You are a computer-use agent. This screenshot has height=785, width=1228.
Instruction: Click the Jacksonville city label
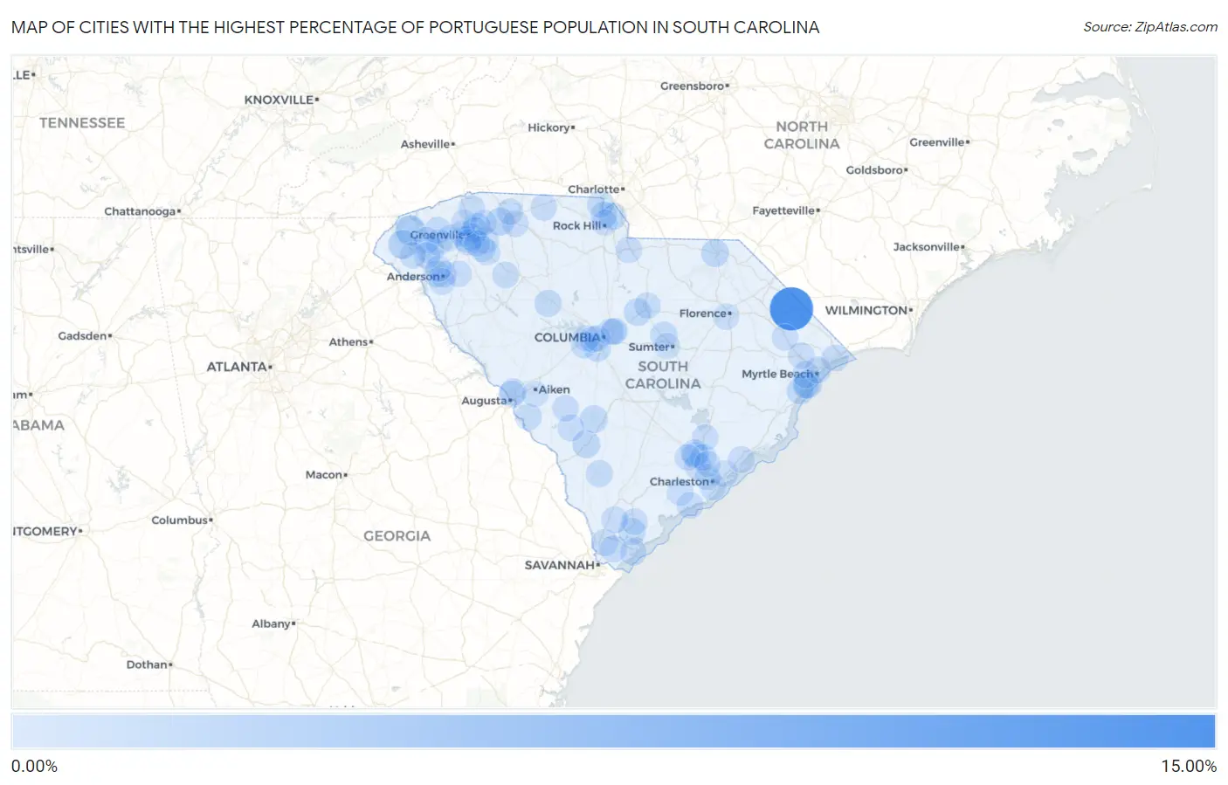(928, 247)
